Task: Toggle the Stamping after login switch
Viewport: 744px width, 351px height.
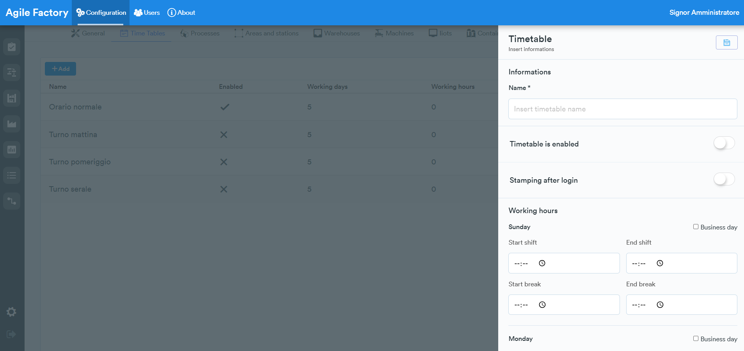Action: point(724,179)
